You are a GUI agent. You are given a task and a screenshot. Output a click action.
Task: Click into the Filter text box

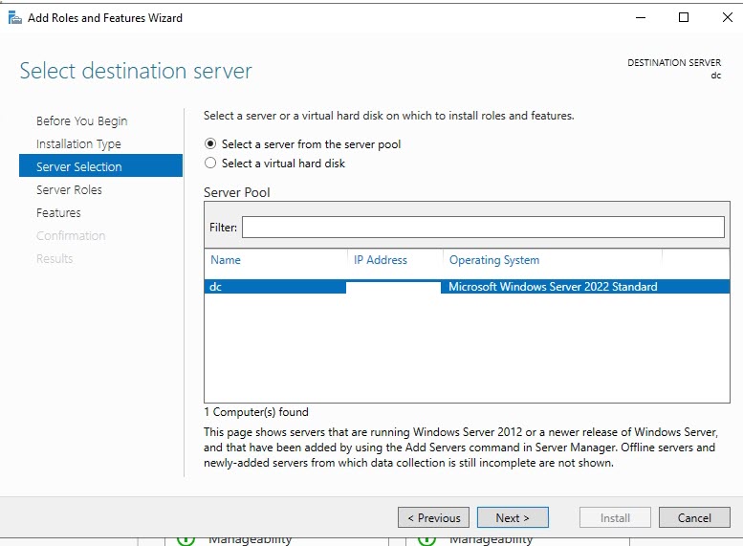click(x=483, y=228)
